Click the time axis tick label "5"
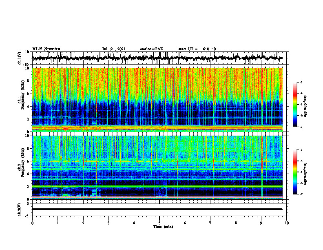 [159, 223]
